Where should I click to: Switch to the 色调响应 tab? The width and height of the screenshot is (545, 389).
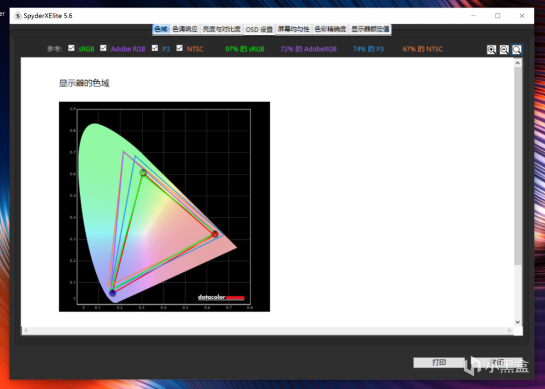[185, 29]
